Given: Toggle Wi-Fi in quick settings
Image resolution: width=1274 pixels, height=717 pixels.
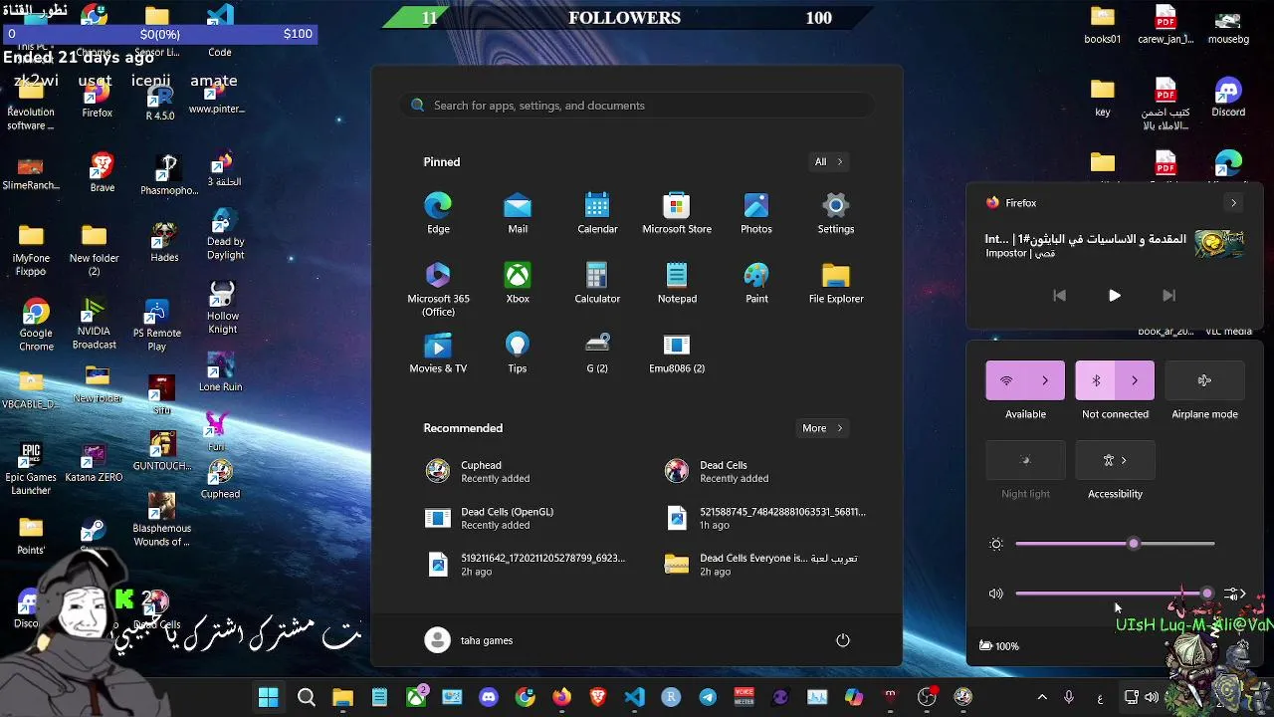Looking at the screenshot, I should (1006, 380).
